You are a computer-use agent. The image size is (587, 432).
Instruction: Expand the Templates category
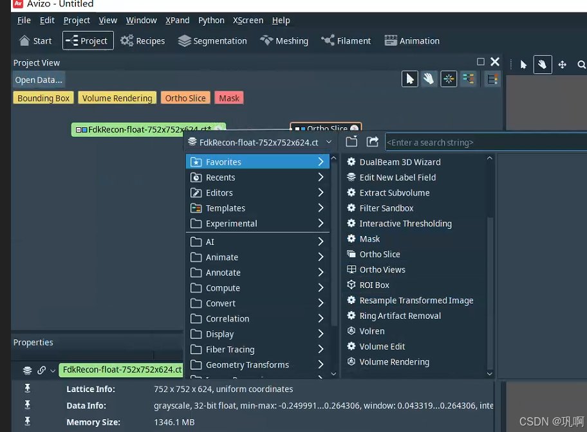[257, 208]
